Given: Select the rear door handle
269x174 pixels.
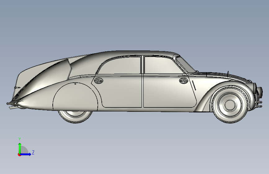Looking at the screenshot, I should click(99, 80).
